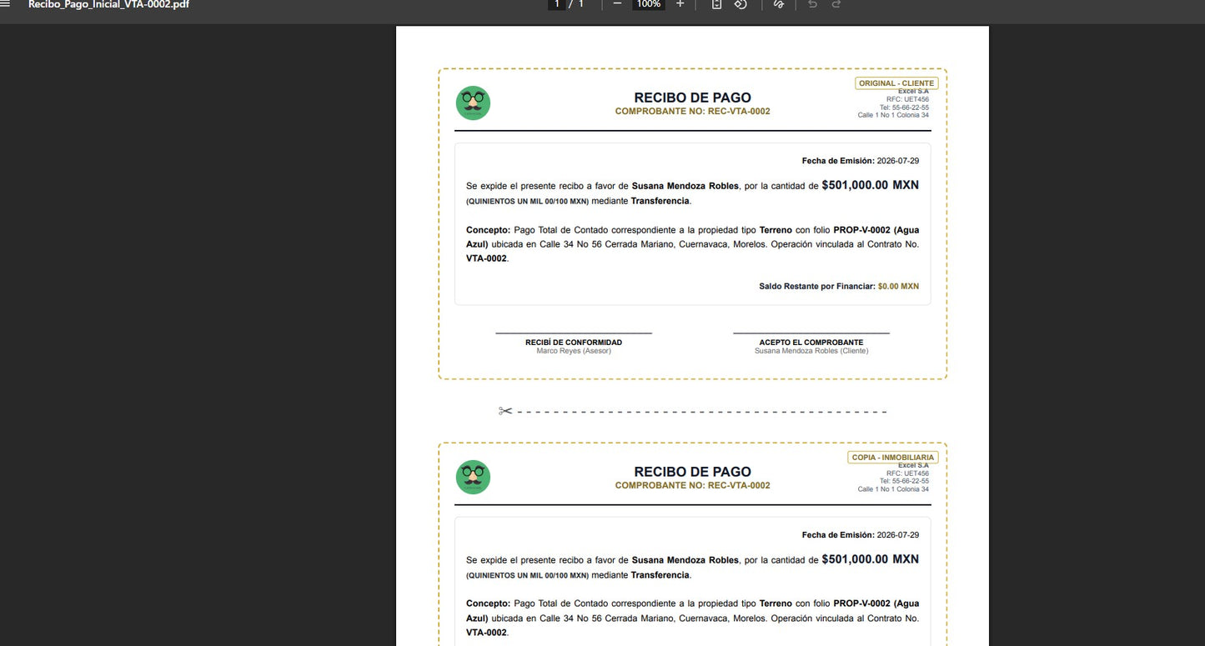Click ACEPTO EL COMPROBANTE signature label

[x=811, y=343]
